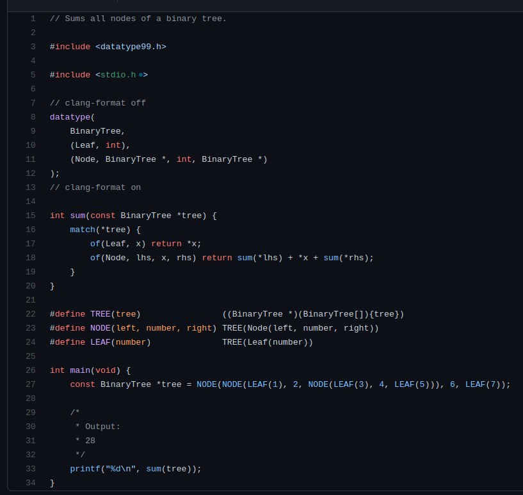The width and height of the screenshot is (523, 495).
Task: Click the "* 28" output comment
Action: pyautogui.click(x=85, y=441)
